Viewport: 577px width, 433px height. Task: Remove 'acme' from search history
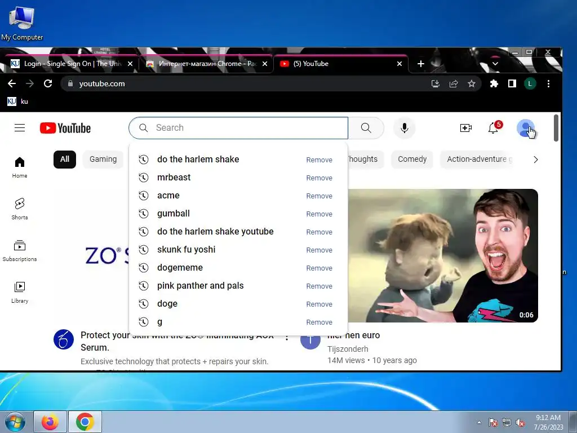click(319, 196)
